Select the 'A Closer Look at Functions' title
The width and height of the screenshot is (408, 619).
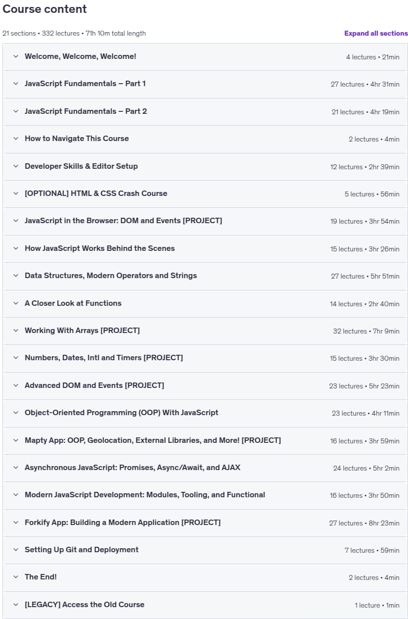tap(73, 303)
